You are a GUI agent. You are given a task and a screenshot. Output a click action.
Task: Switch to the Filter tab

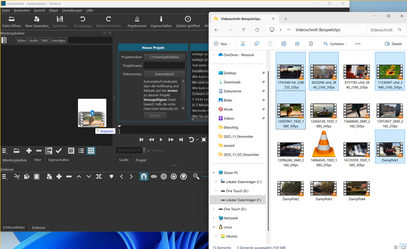[x=38, y=160]
